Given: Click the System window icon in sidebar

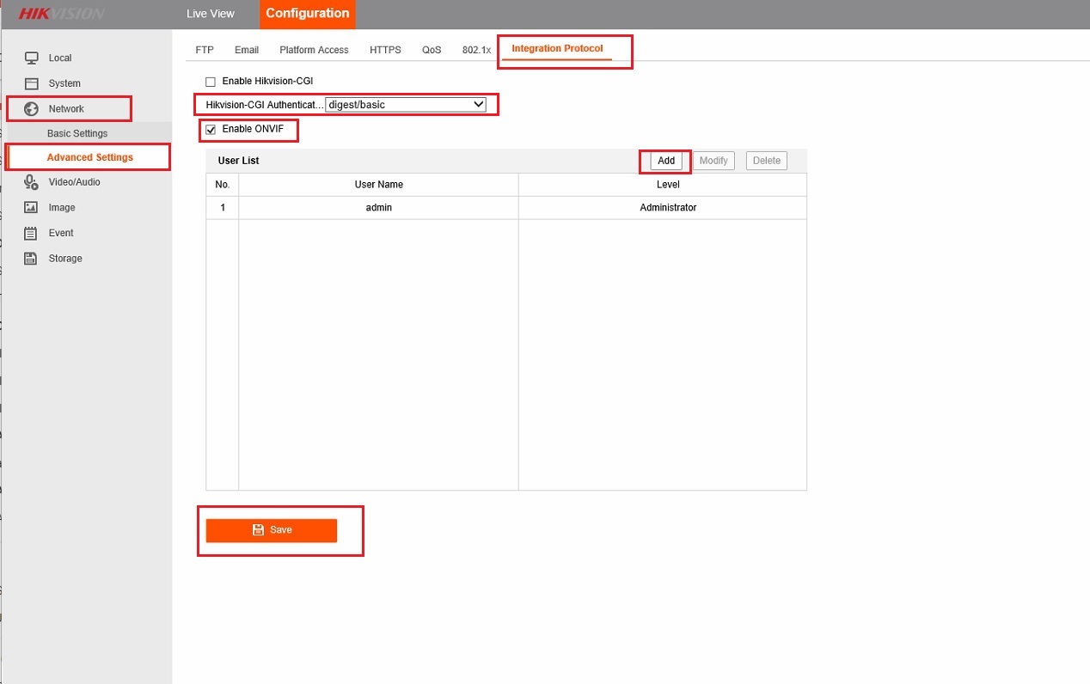Looking at the screenshot, I should (32, 83).
